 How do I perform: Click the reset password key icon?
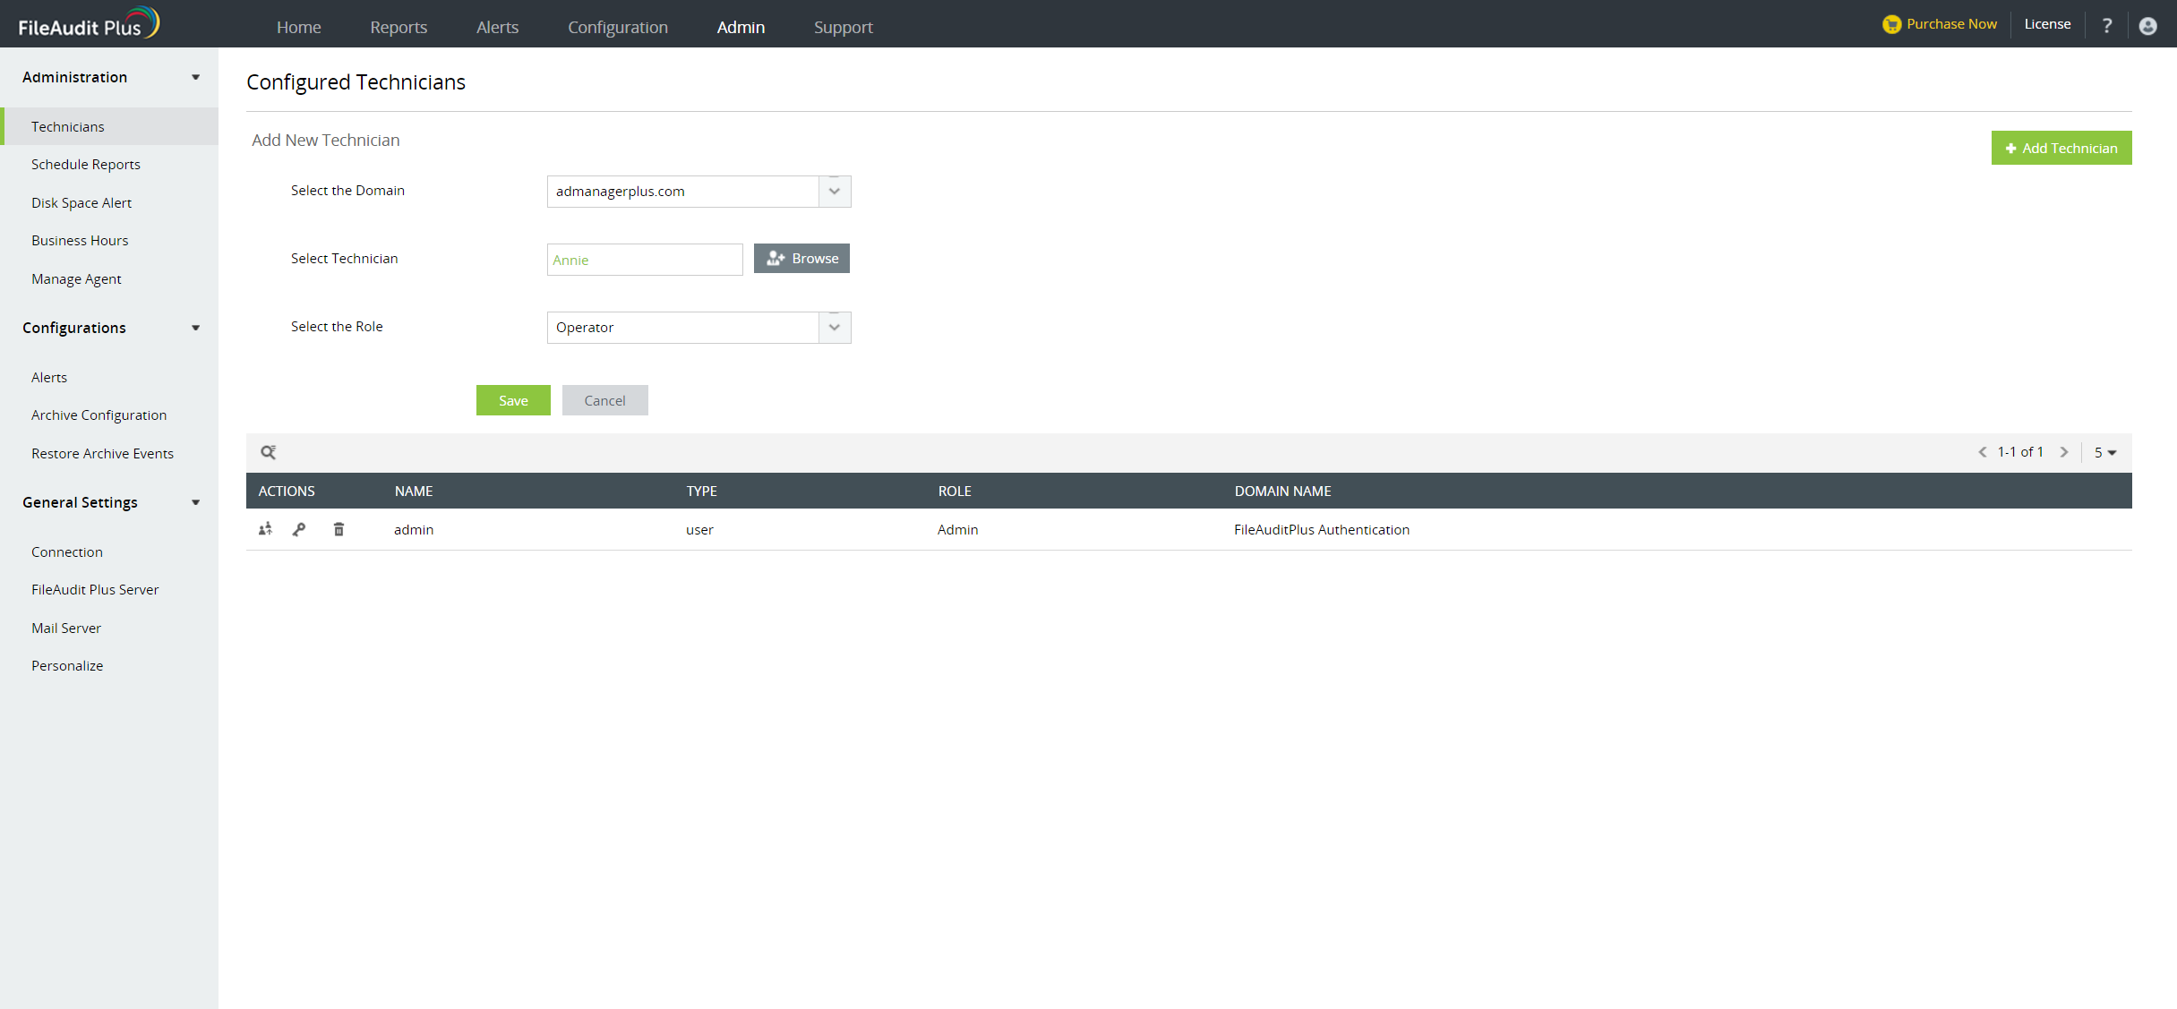299,529
